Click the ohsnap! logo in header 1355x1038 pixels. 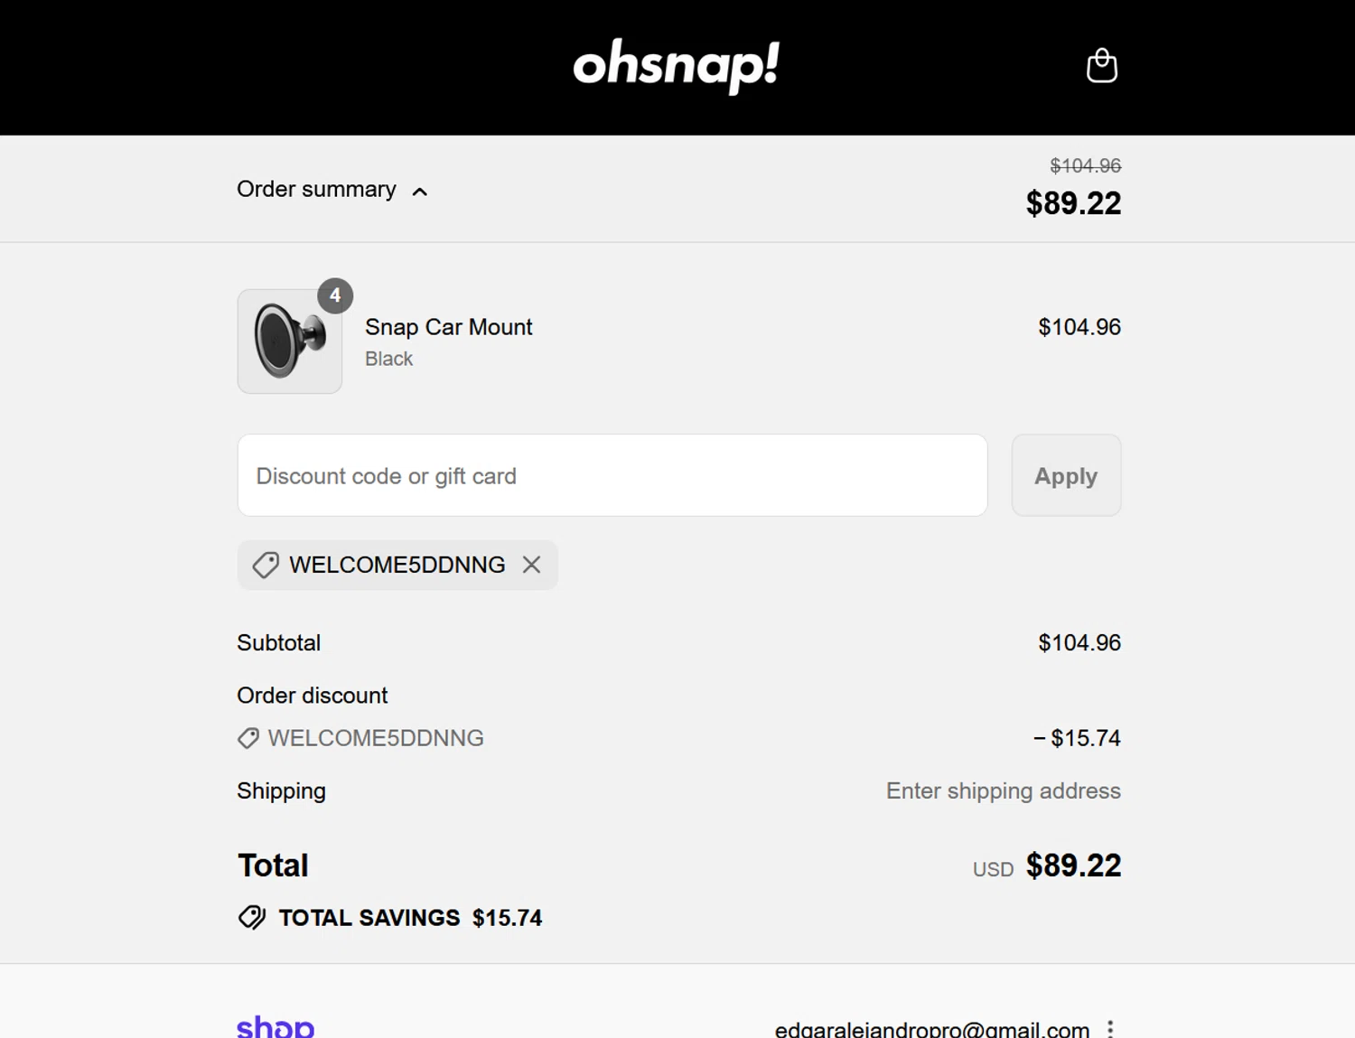coord(676,65)
